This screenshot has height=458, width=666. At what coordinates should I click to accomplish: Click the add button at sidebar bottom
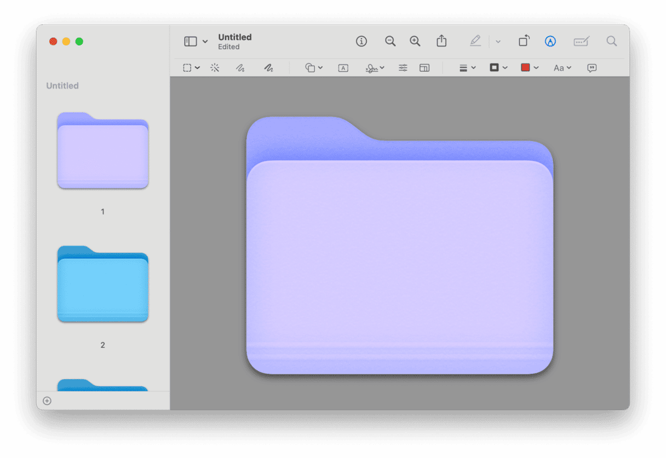click(47, 401)
